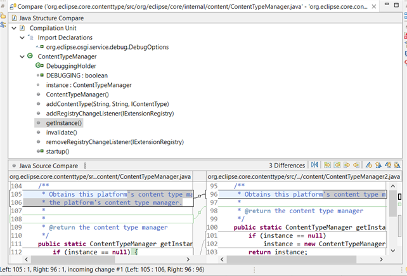Screen dimensions: 407x276
Task: Go to the Previous Difference
Action: point(378,165)
